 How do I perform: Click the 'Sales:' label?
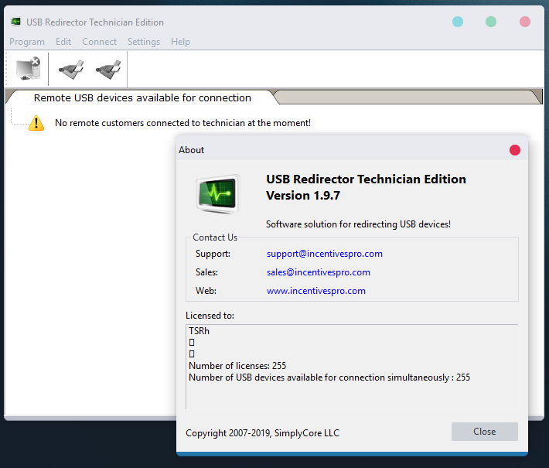point(206,272)
